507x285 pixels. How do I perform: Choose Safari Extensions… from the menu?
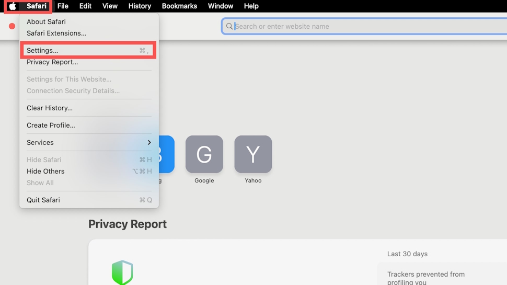click(89, 33)
